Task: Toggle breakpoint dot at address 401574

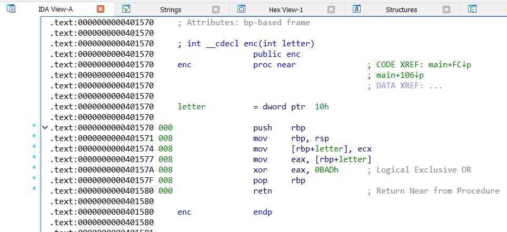Action: click(x=34, y=146)
